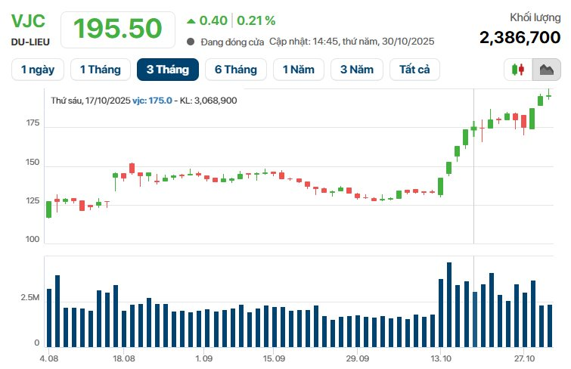Show the 6 Tháng chart range
Image resolution: width=571 pixels, height=369 pixels.
(235, 70)
